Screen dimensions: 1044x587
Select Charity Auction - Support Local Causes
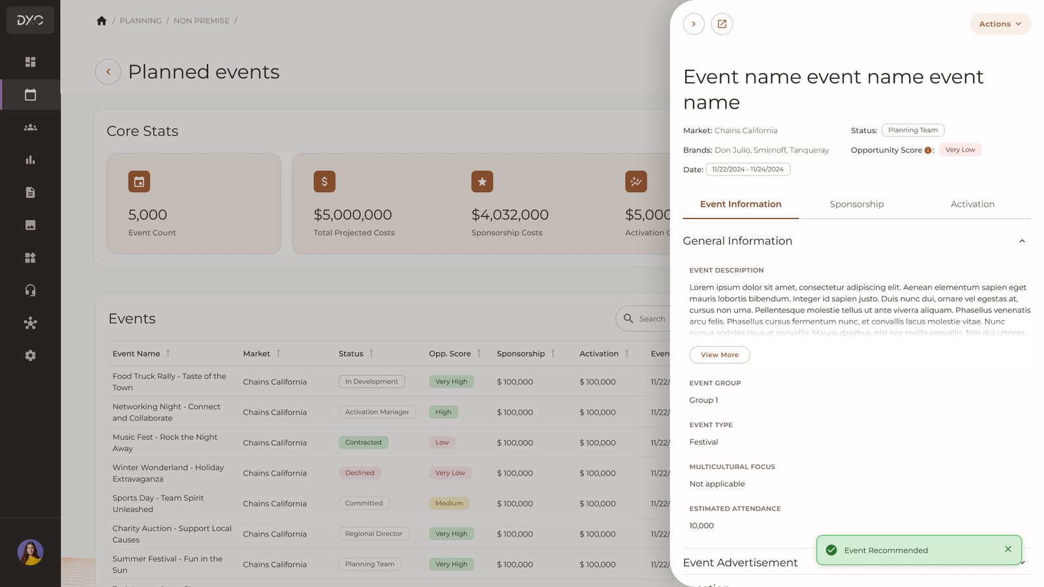click(172, 534)
